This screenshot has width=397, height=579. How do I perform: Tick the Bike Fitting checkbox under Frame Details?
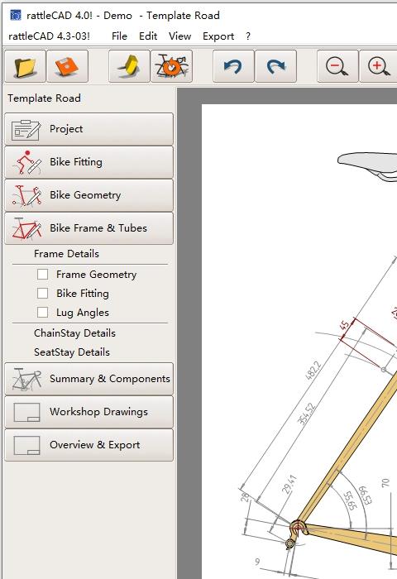click(42, 293)
